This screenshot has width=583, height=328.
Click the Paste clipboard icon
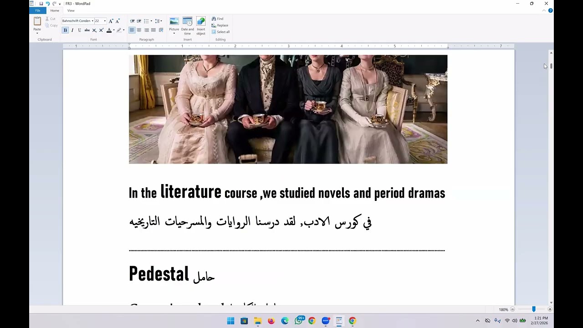pyautogui.click(x=37, y=21)
